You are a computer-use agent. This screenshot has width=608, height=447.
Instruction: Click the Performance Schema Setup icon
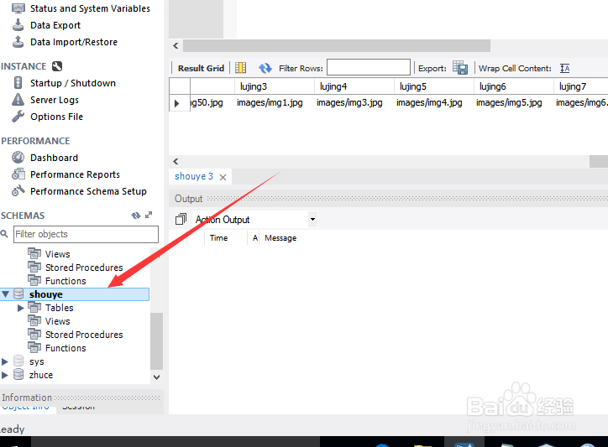tap(18, 191)
